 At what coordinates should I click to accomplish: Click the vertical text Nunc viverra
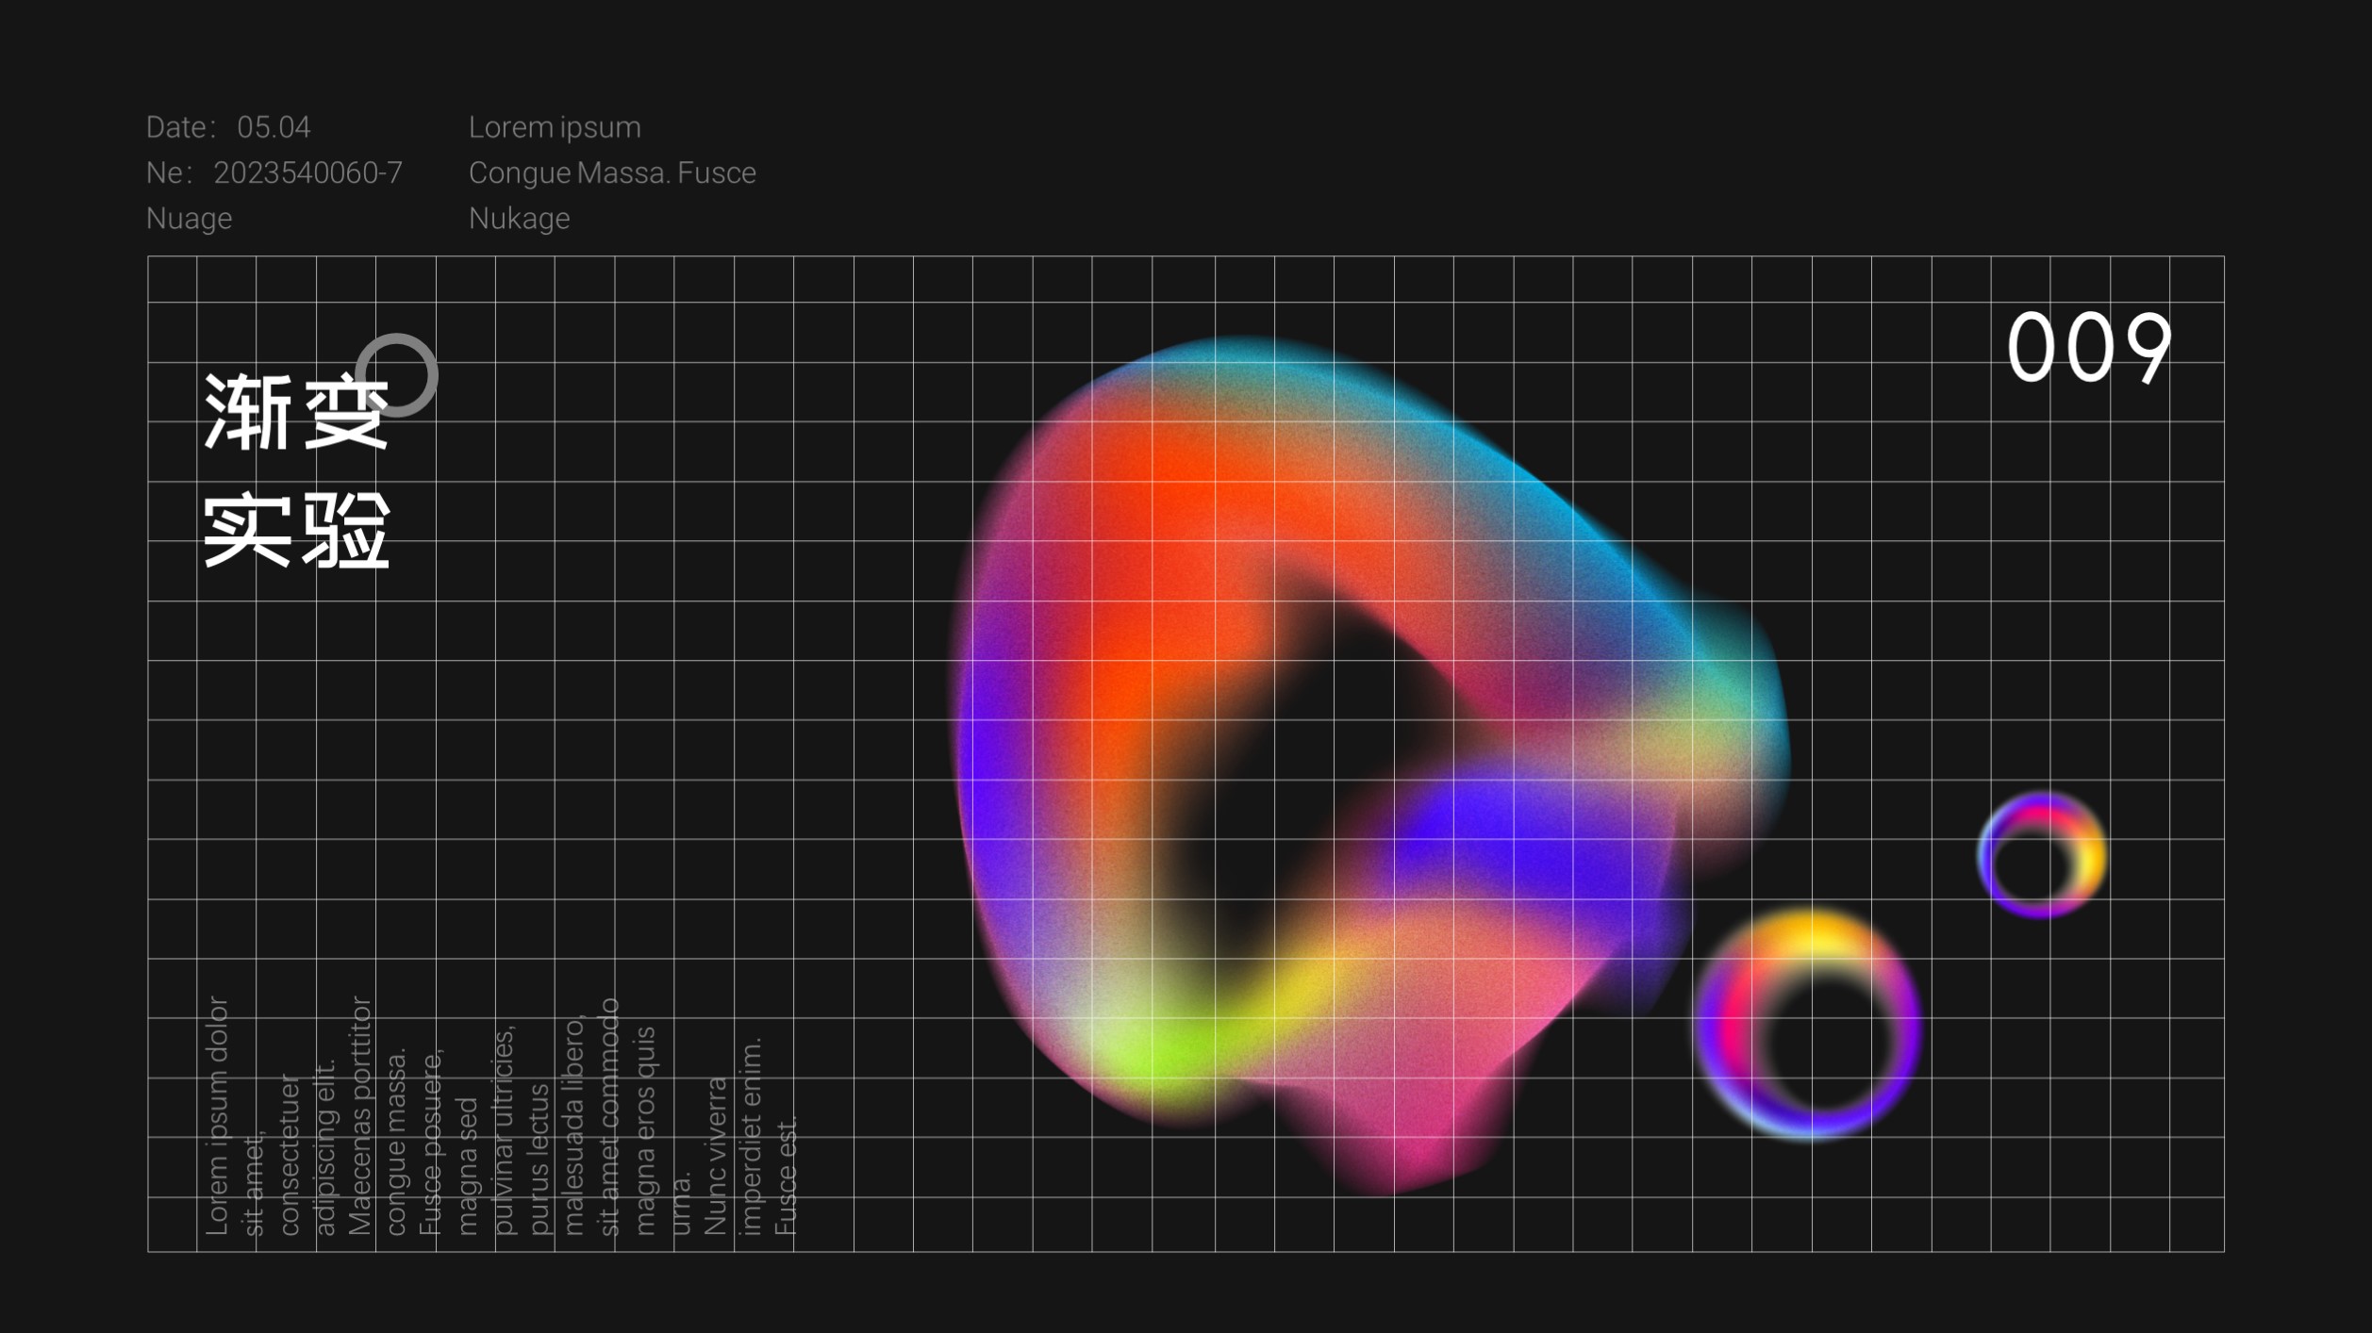pyautogui.click(x=717, y=1157)
